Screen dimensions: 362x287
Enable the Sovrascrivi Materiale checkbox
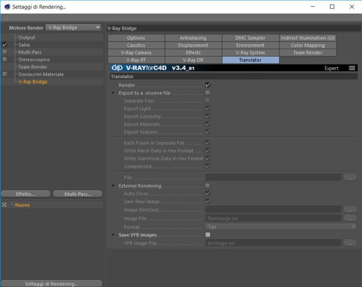5,74
